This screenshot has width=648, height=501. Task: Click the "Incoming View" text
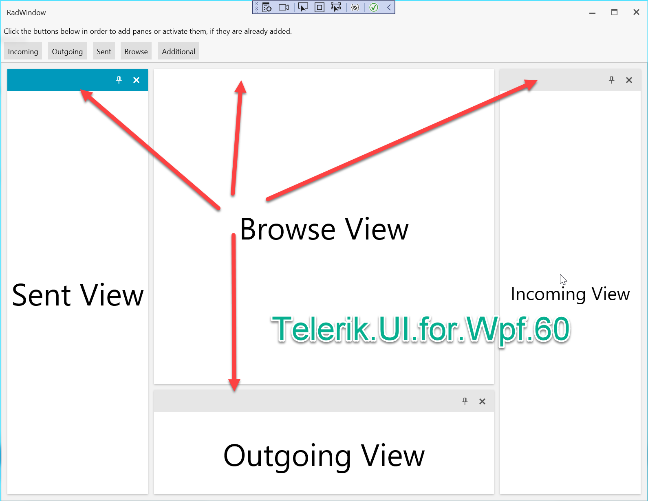(570, 294)
